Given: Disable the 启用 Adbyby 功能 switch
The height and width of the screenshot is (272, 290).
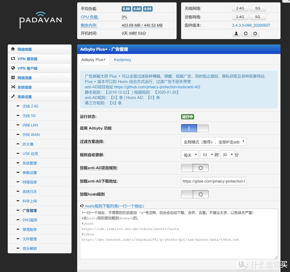Looking at the screenshot, I should point(194,128).
